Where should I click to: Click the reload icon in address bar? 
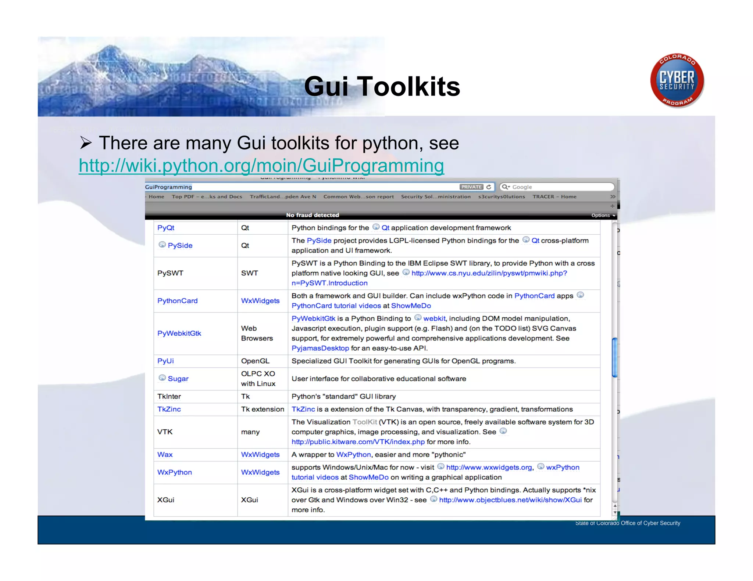pos(489,187)
